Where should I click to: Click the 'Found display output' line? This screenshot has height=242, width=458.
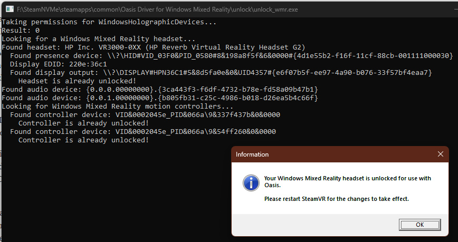pos(221,73)
